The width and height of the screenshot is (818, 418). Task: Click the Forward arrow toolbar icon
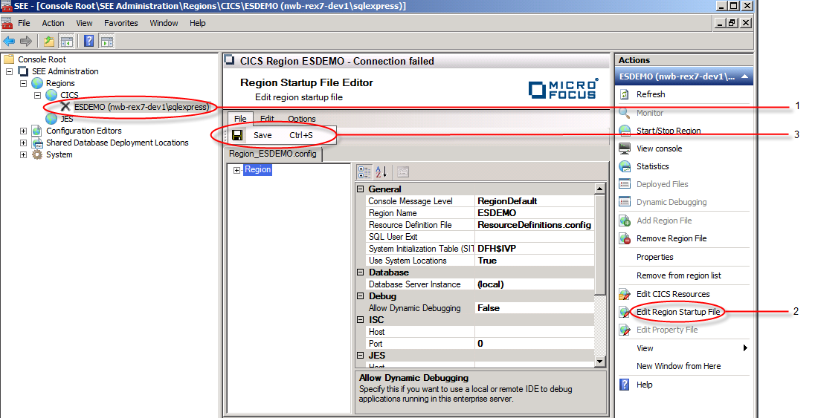tap(25, 41)
